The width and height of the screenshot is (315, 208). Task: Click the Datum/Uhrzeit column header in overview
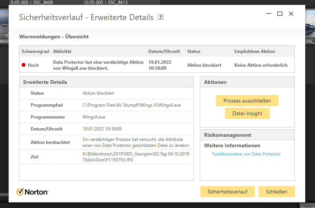click(164, 51)
